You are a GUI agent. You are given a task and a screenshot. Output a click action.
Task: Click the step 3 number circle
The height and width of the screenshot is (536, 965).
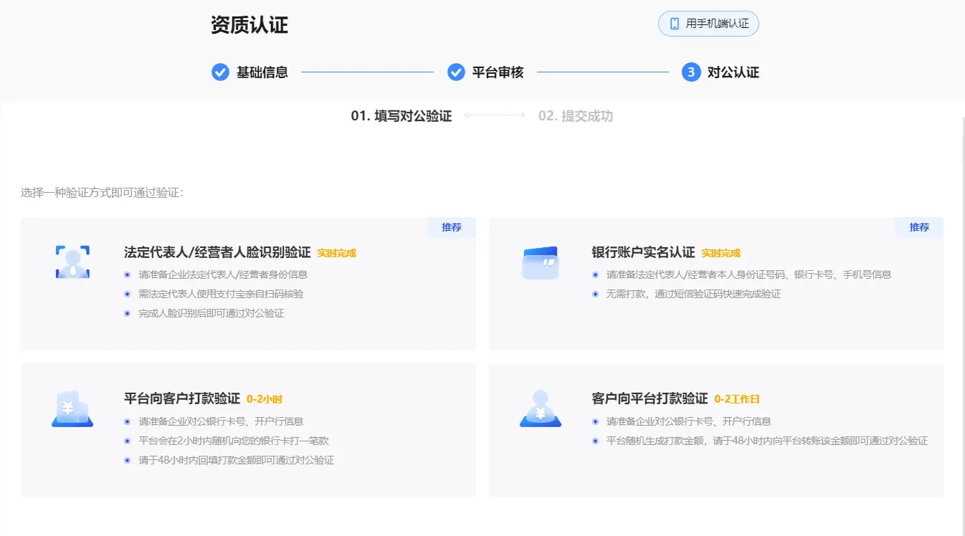[691, 72]
